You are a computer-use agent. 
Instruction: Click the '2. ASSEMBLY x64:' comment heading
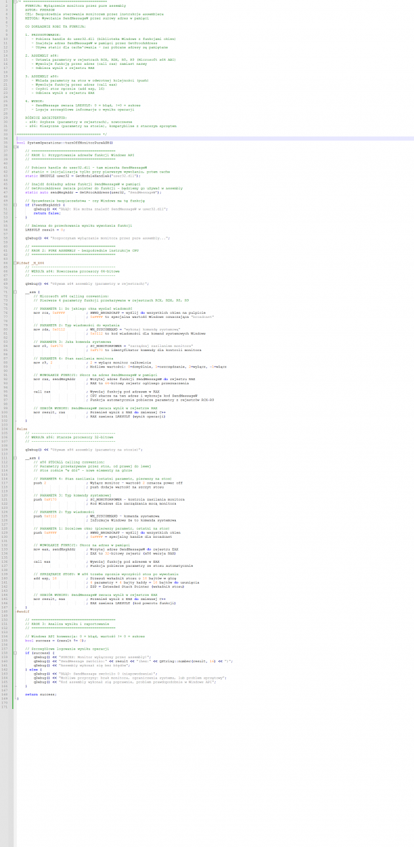click(x=42, y=55)
